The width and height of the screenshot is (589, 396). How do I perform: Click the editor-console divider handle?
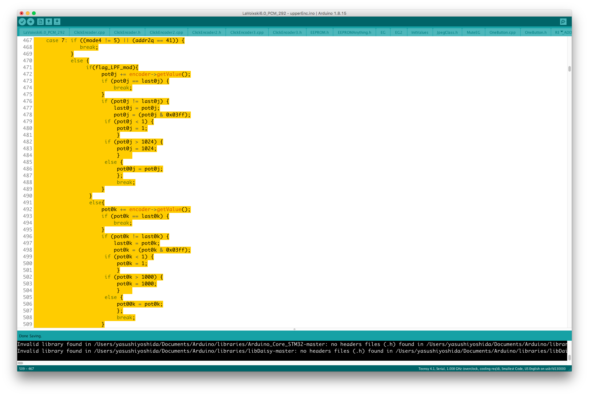tap(294, 329)
